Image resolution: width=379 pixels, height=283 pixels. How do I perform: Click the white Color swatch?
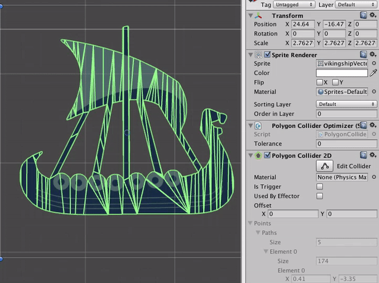342,73
